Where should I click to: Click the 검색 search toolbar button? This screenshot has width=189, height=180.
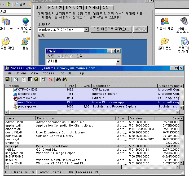click(x=20, y=4)
